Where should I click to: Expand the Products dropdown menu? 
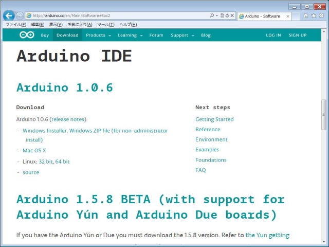[x=98, y=35]
